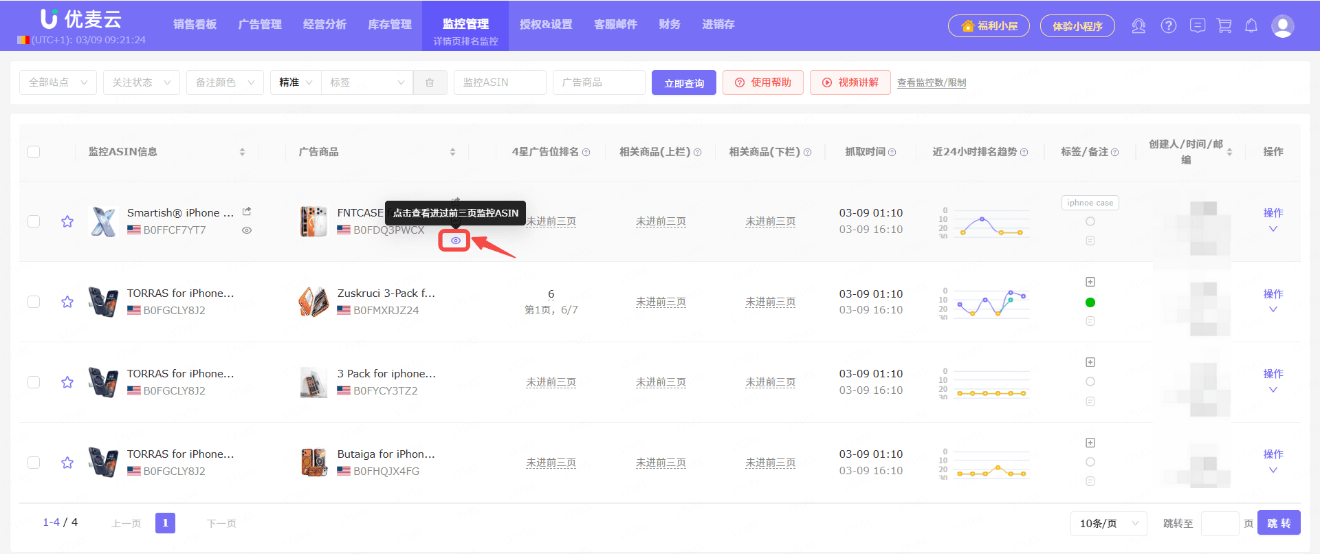Click the 视频讲解 button
1320x554 pixels.
pyautogui.click(x=850, y=82)
